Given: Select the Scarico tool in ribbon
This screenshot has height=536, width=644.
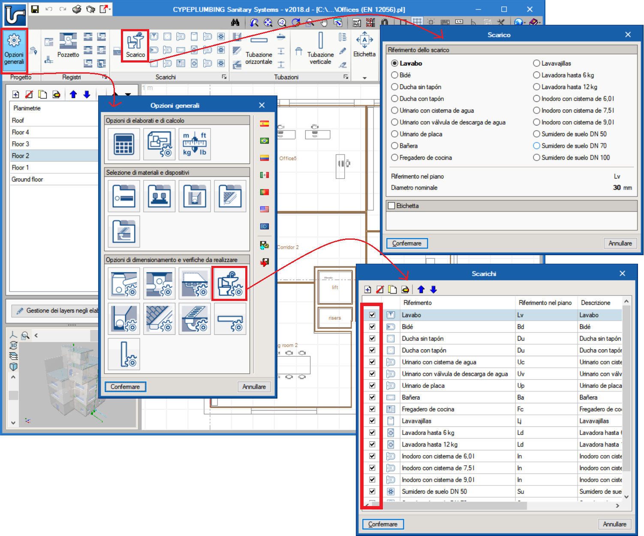Looking at the screenshot, I should (135, 46).
